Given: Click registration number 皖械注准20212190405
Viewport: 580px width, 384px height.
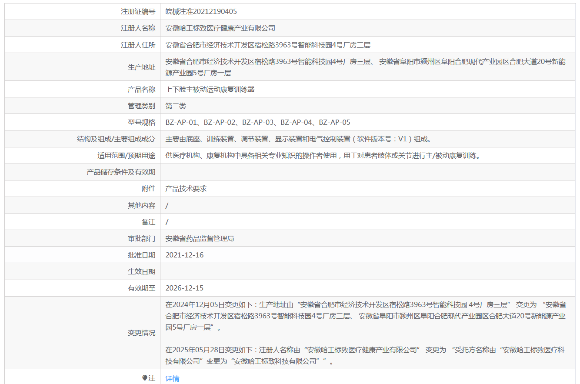Looking at the screenshot, I should (201, 12).
